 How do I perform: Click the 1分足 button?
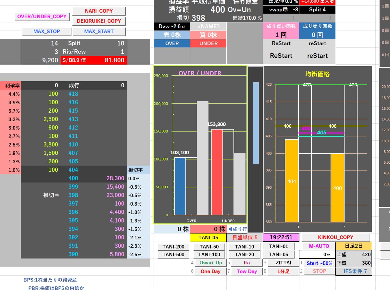(283, 271)
